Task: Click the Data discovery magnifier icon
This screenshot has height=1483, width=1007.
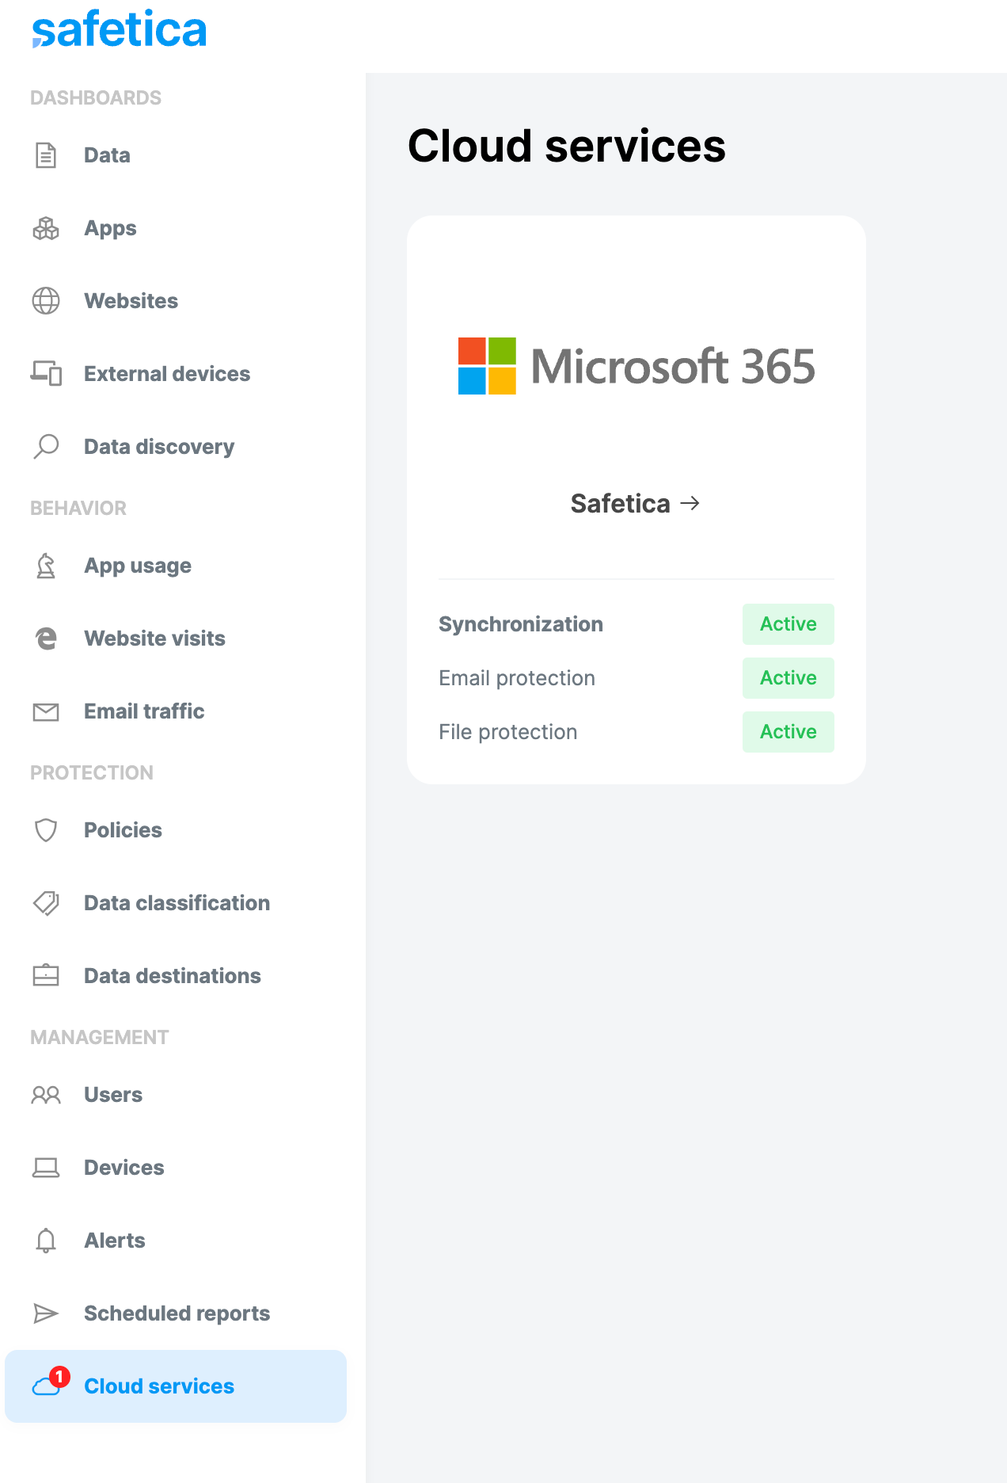Action: pos(46,446)
